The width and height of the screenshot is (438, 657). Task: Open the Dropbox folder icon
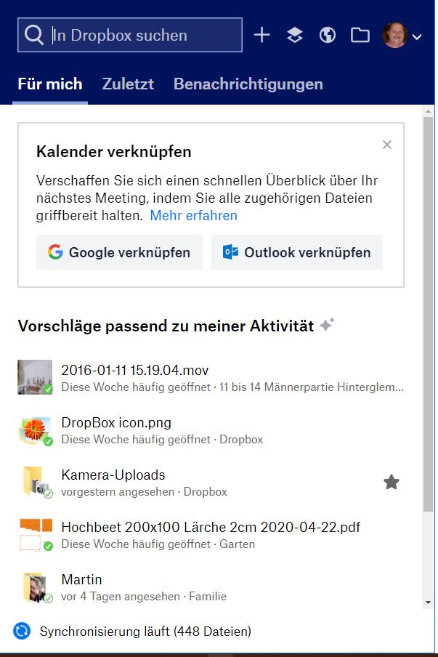coord(360,34)
